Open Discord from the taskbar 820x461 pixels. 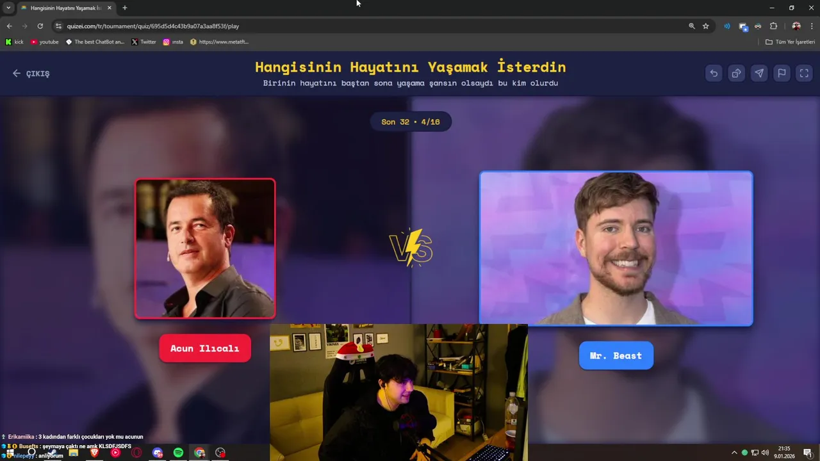pyautogui.click(x=158, y=453)
